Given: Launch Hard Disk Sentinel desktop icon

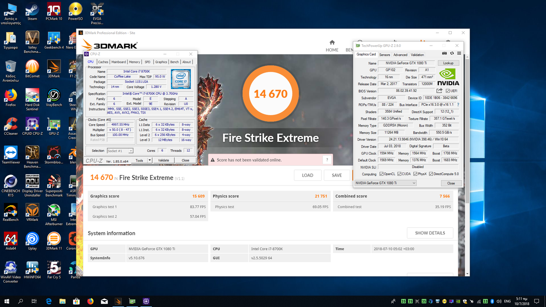Looking at the screenshot, I should 32,99.
